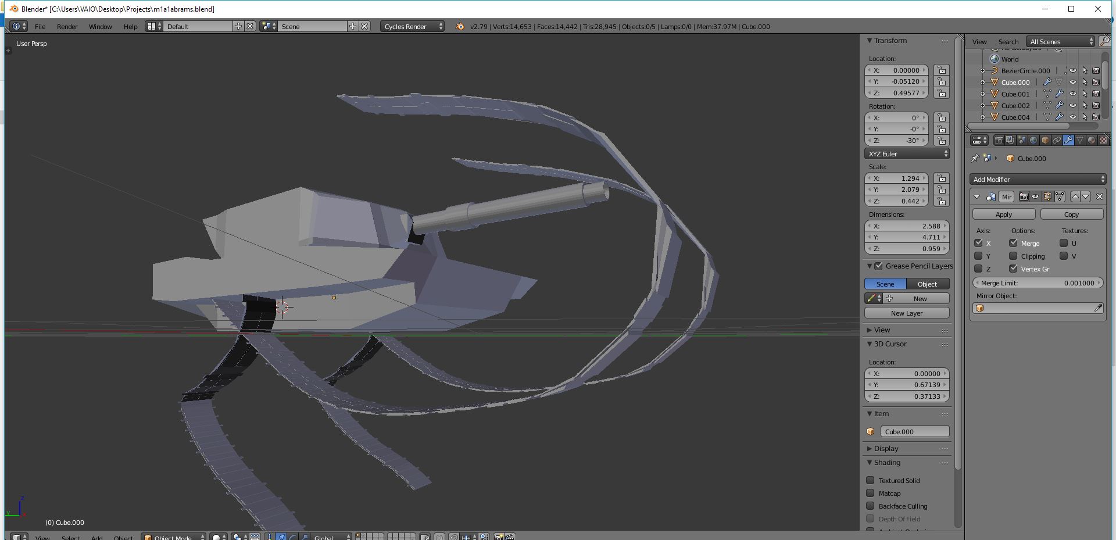Open the All Scenes outliner display dropdown
Image resolution: width=1116 pixels, height=540 pixels.
[1061, 41]
